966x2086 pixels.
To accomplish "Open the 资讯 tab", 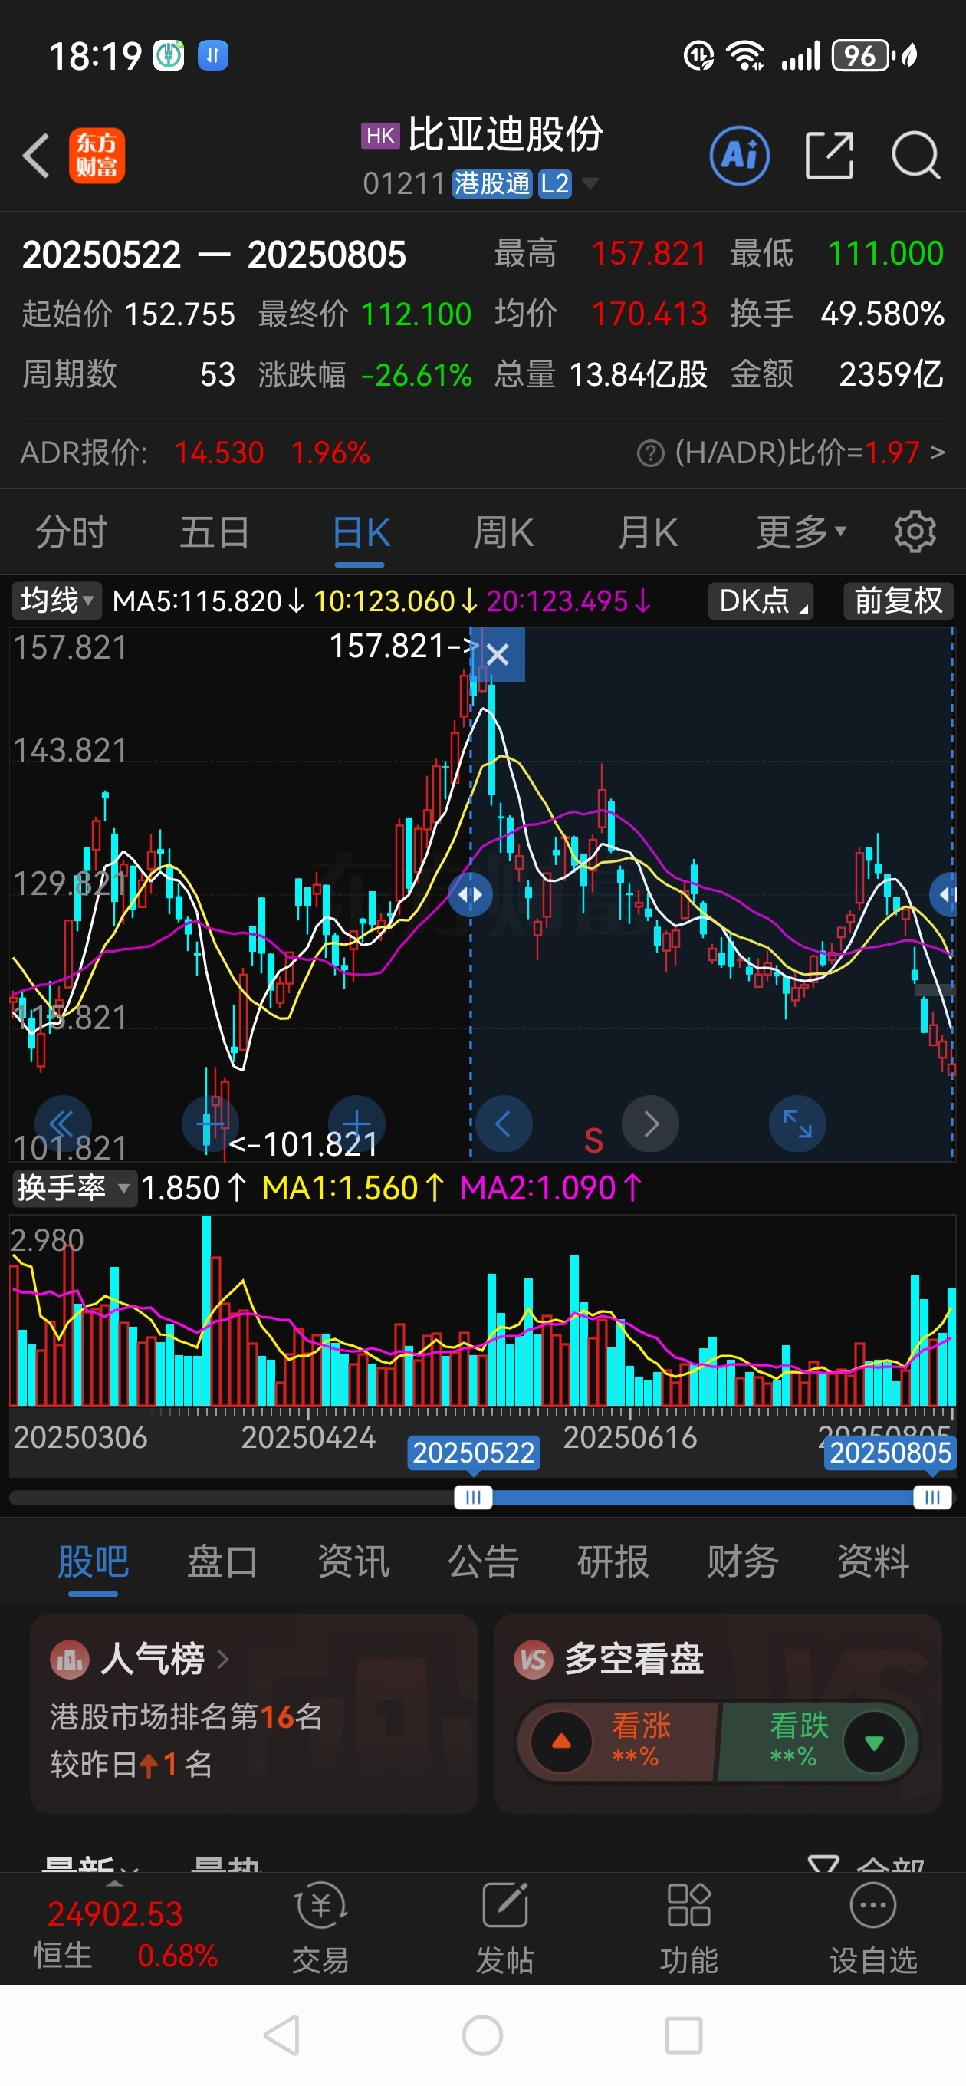I will coord(353,1561).
